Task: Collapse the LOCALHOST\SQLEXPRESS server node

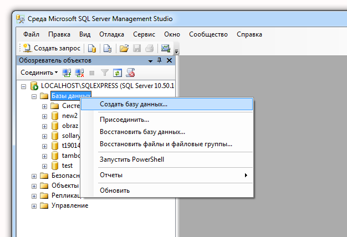Action: (x=23, y=86)
